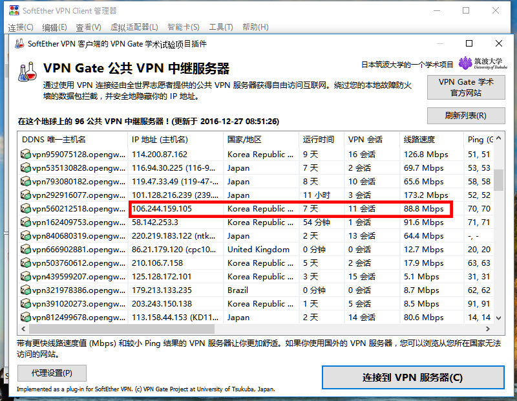Sort list by 线路速度 column header
This screenshot has width=517, height=401.
pyautogui.click(x=420, y=139)
